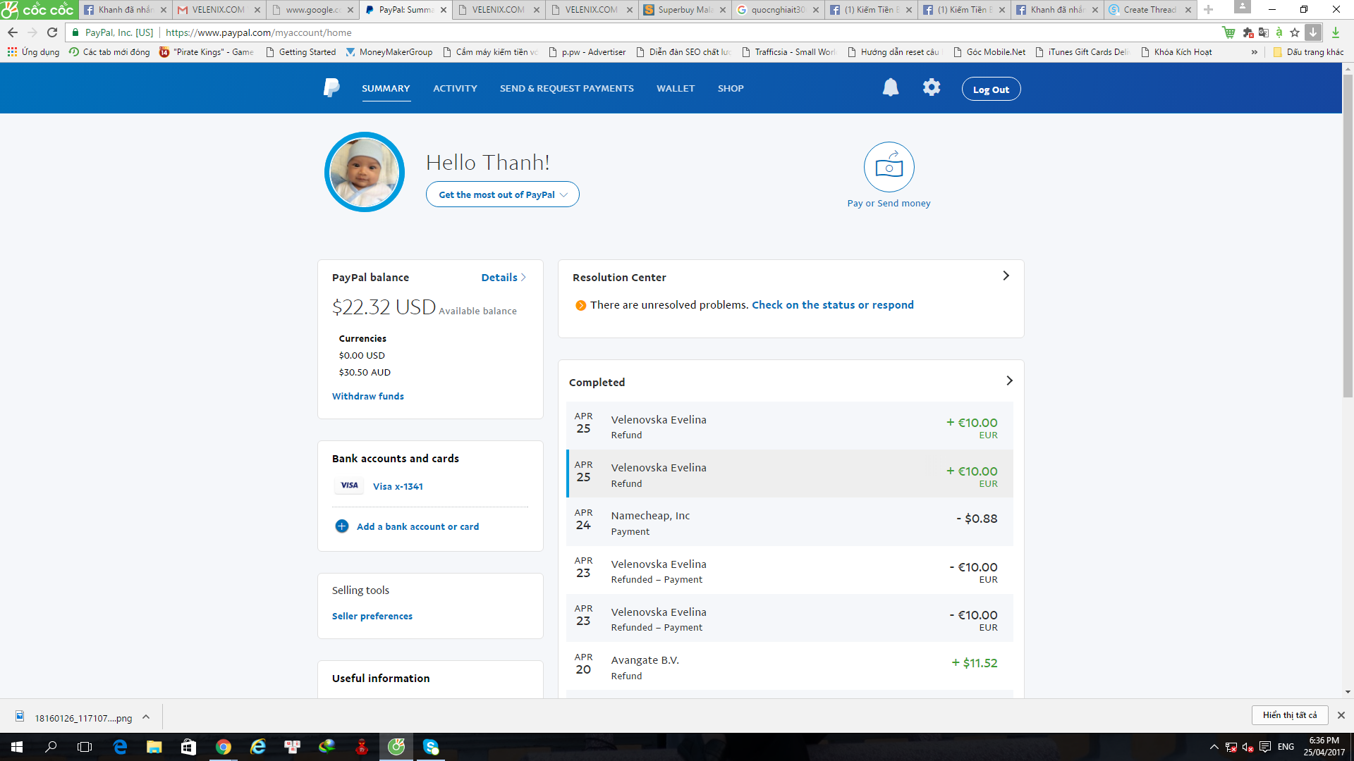Click the ENG language indicator in tray
This screenshot has height=761, width=1354.
pos(1286,747)
